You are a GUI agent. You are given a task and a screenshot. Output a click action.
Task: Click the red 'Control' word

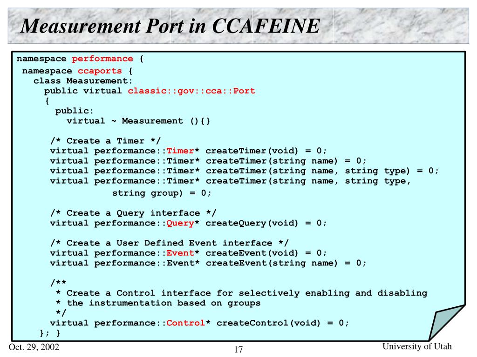(x=185, y=323)
